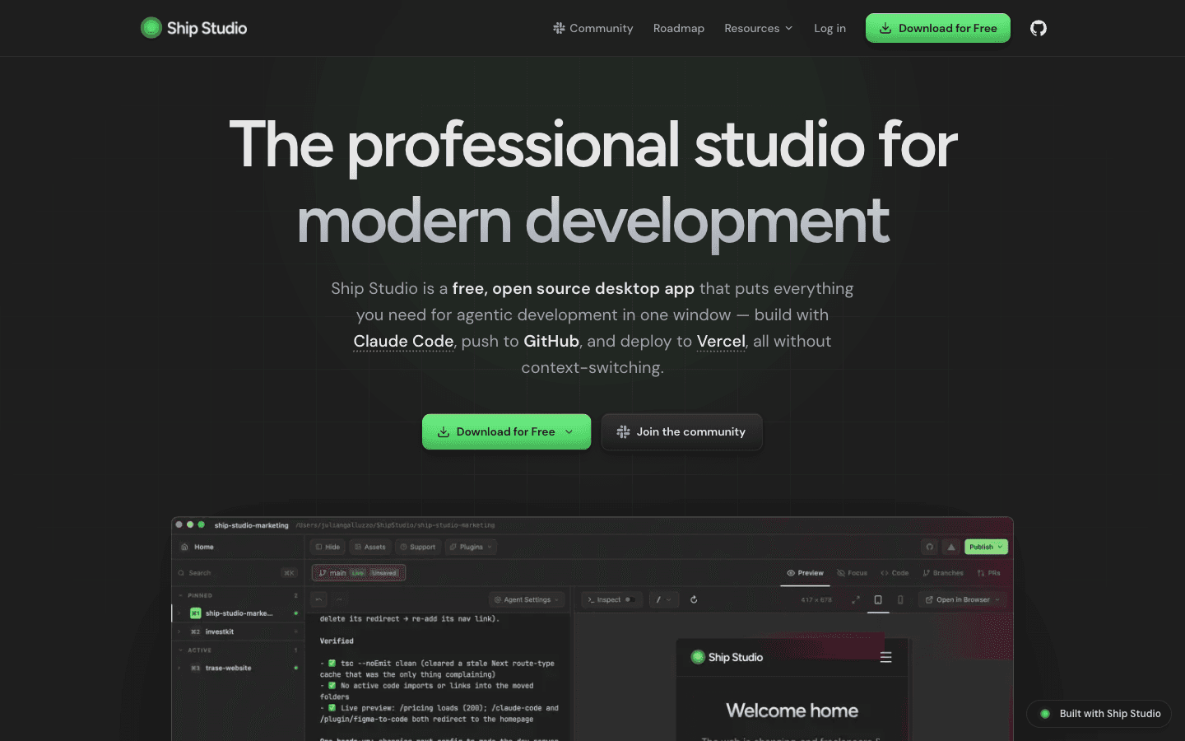This screenshot has width=1185, height=741.
Task: Click Open in Browser in the preview toolbar
Action: pos(963,599)
